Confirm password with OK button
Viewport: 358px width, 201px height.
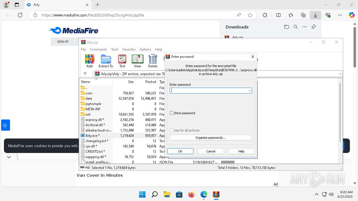[180, 151]
